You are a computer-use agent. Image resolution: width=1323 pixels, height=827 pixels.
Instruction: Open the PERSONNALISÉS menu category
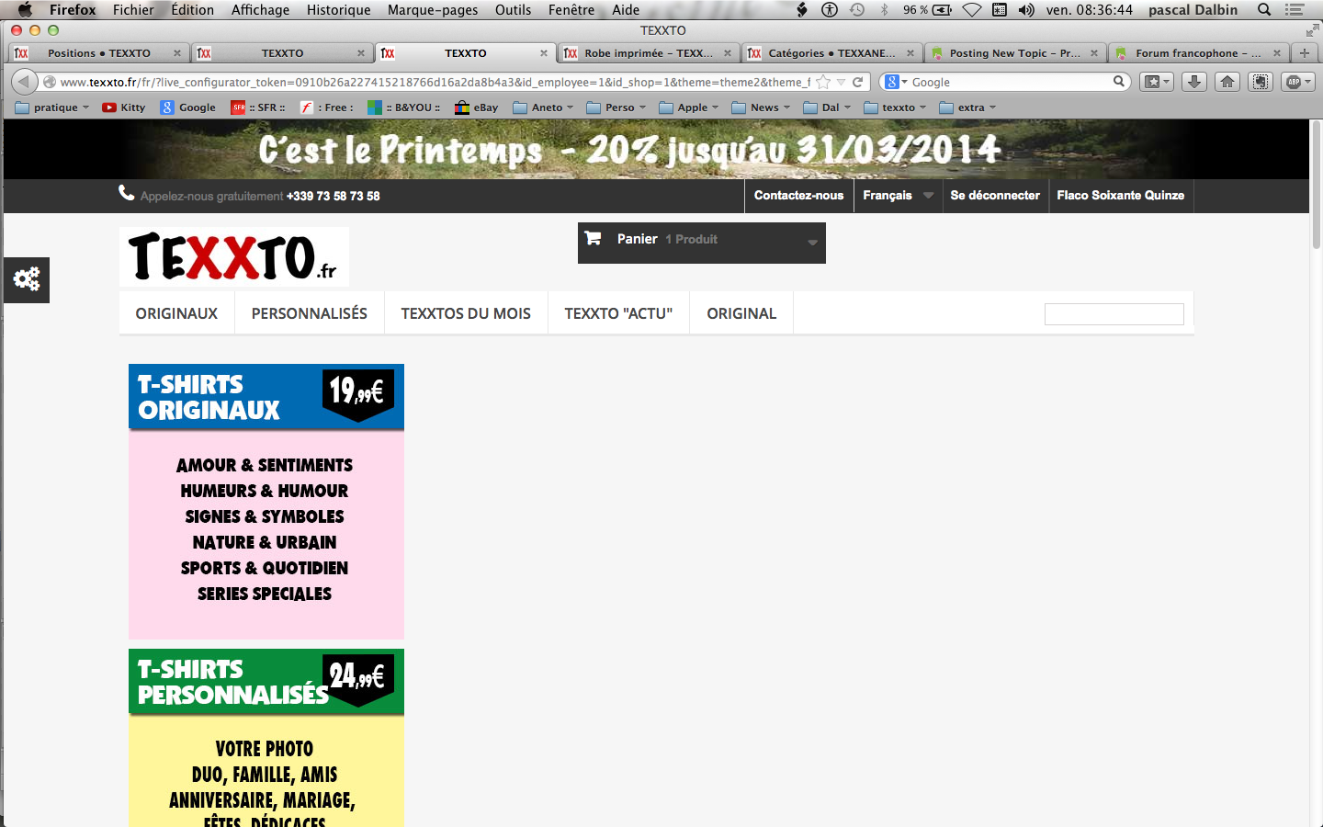[310, 313]
